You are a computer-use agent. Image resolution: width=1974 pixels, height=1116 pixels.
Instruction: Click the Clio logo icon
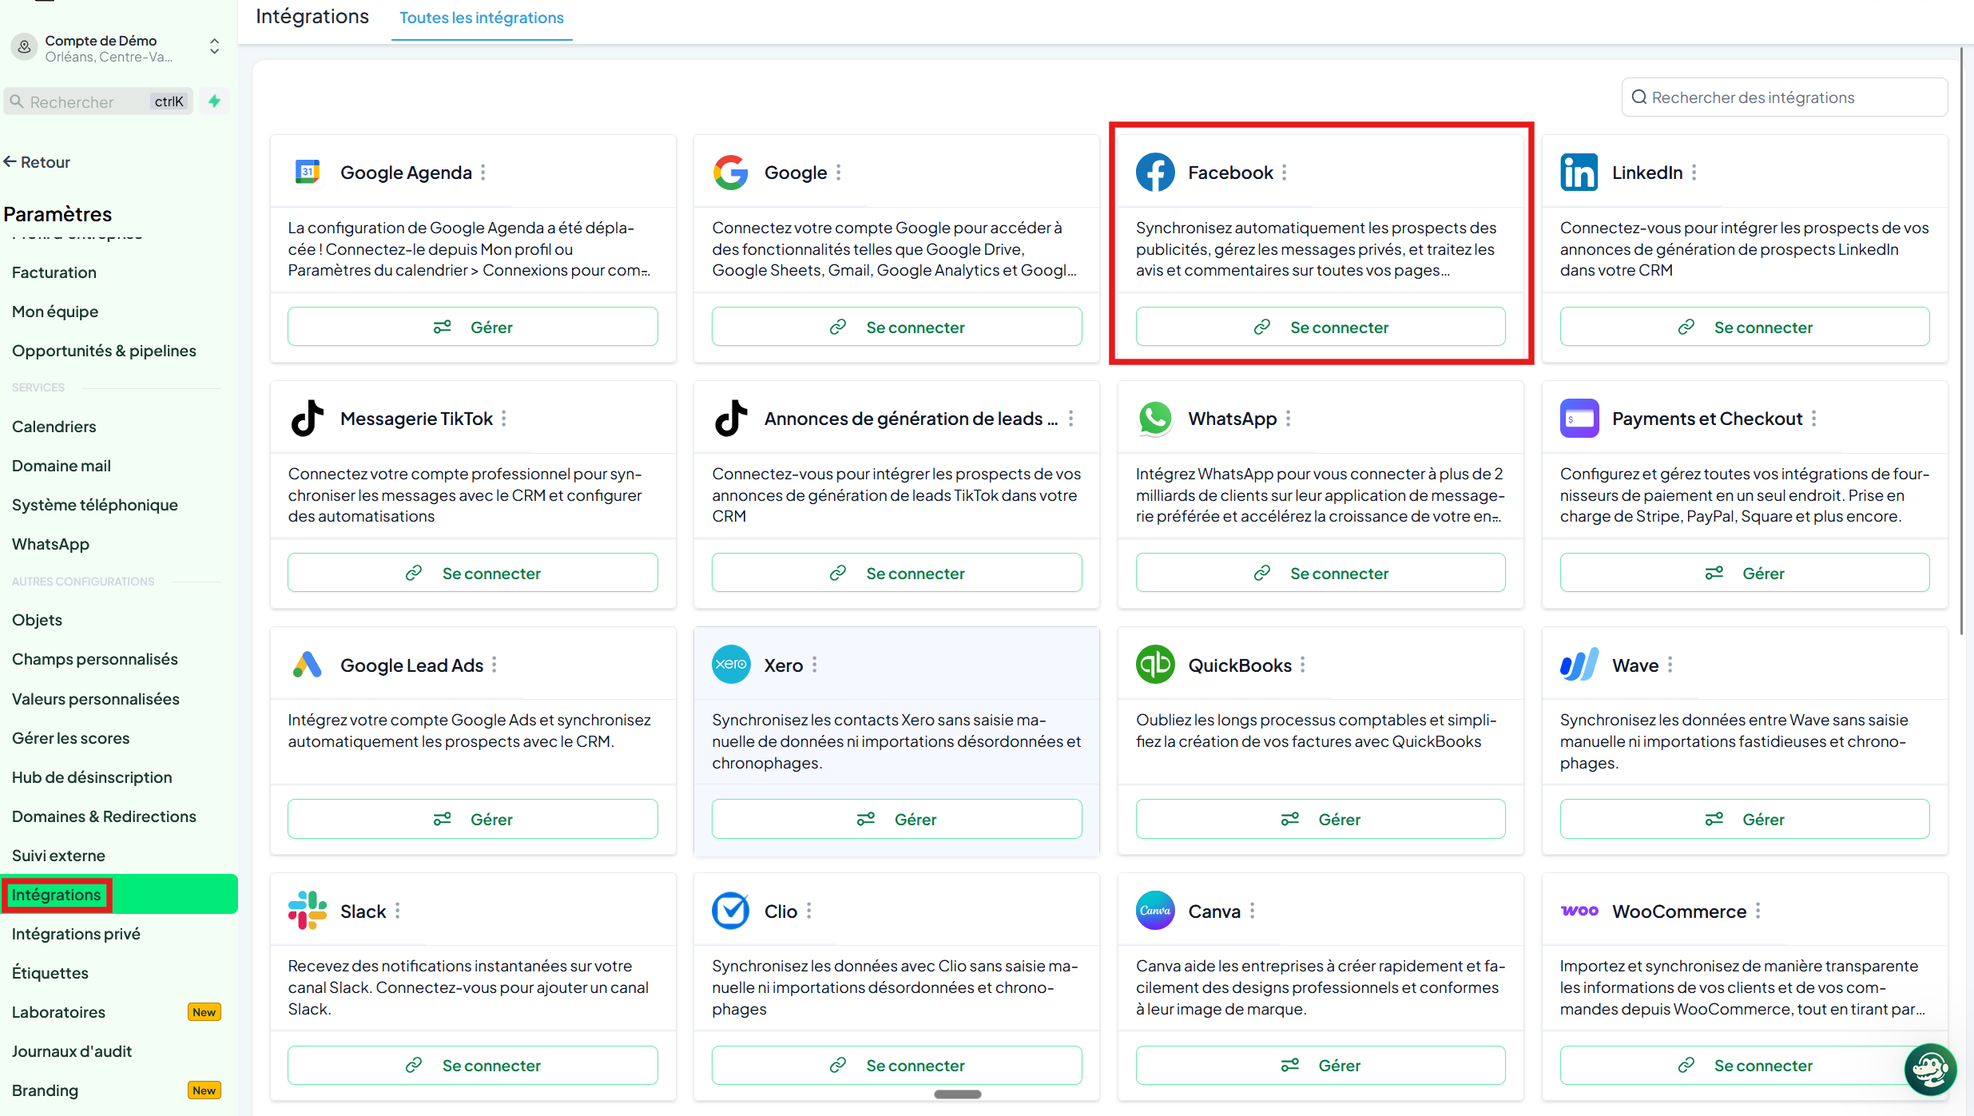click(731, 910)
